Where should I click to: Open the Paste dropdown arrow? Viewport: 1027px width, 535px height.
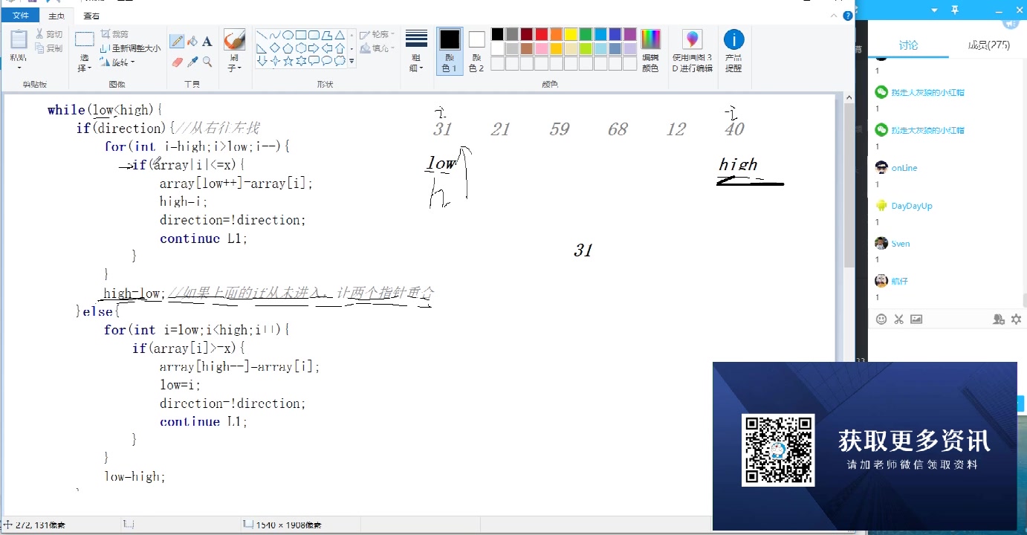19,68
